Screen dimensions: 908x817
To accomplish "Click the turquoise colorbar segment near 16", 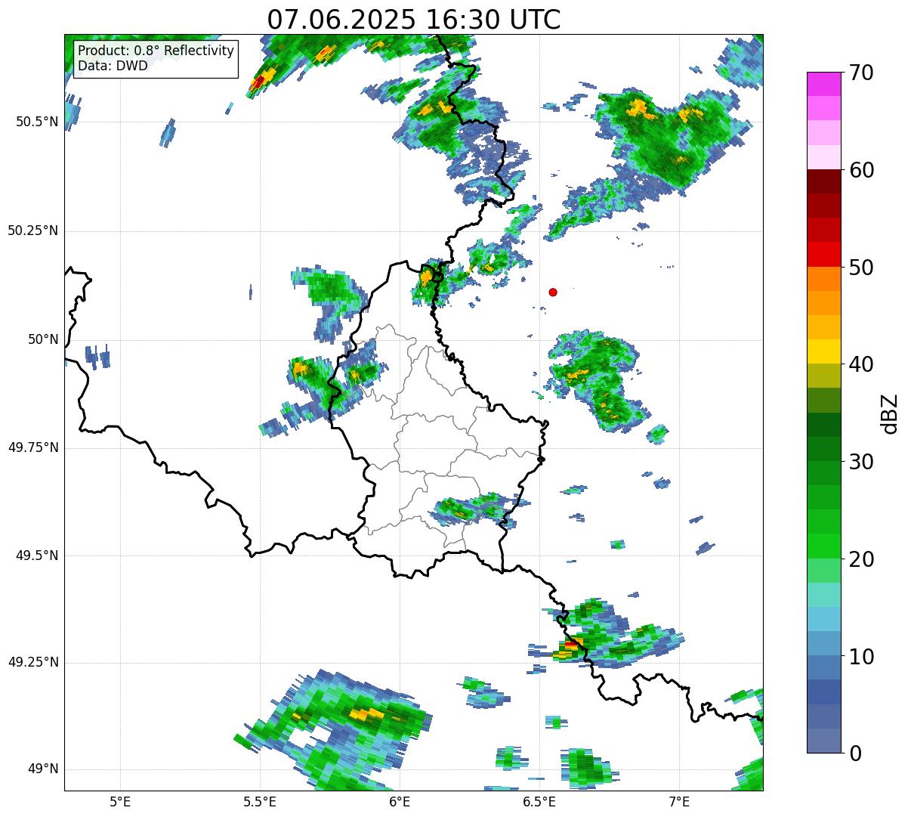I will tap(823, 595).
